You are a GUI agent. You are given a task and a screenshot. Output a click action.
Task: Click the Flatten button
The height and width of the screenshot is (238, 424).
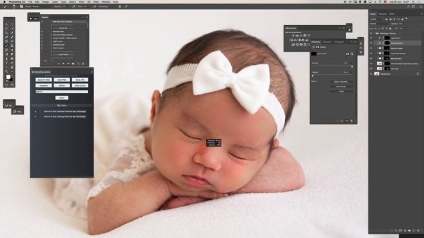point(62,85)
